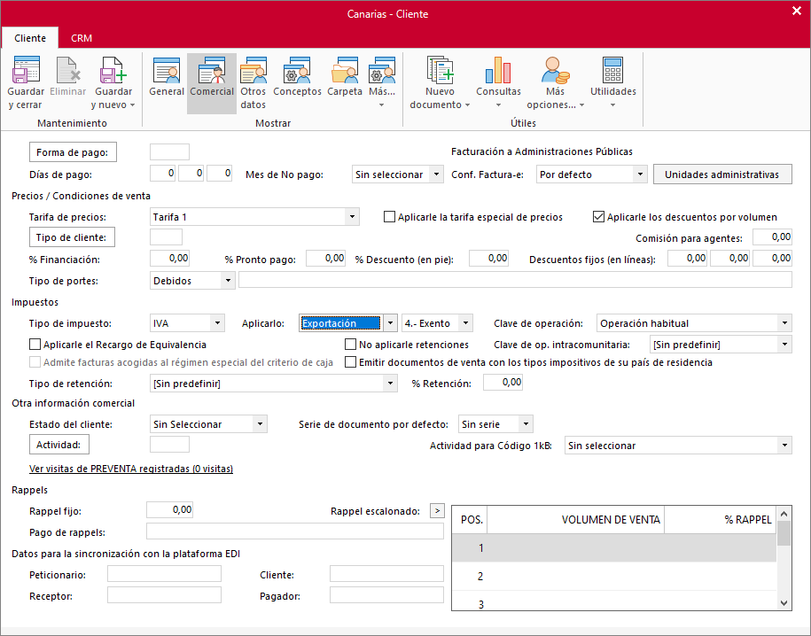The image size is (811, 636).
Task: Click the Receptor input field
Action: pos(165,594)
